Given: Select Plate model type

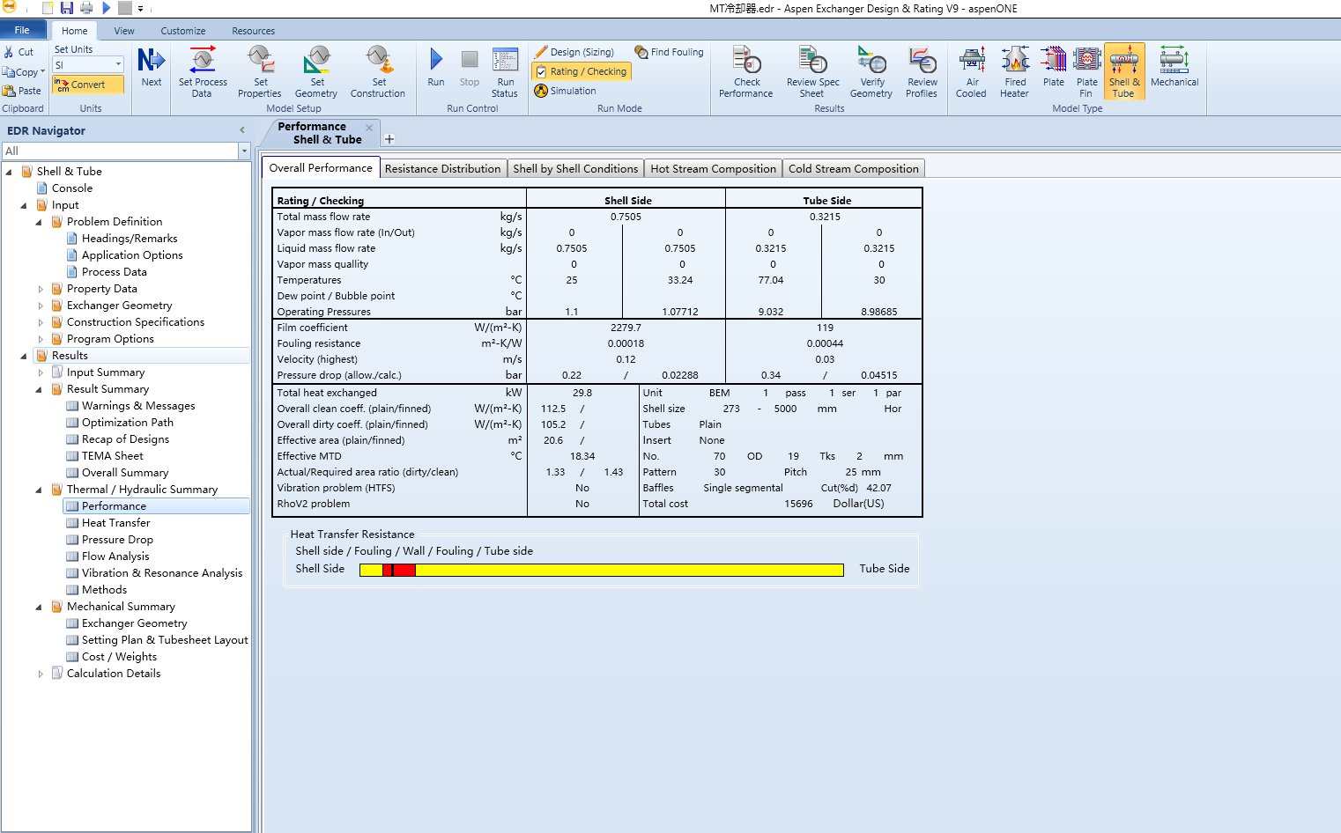Looking at the screenshot, I should pyautogui.click(x=1054, y=67).
